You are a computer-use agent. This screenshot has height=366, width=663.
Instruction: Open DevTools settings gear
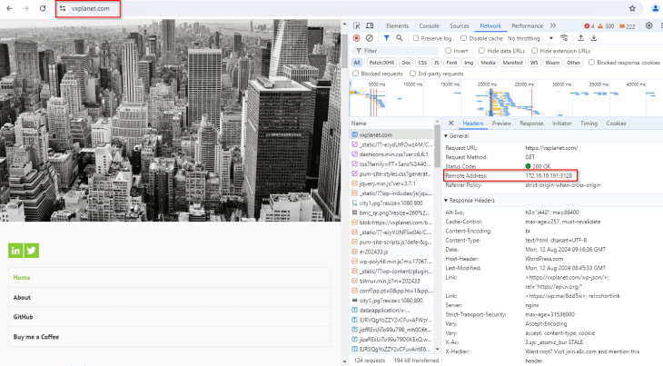click(x=648, y=26)
